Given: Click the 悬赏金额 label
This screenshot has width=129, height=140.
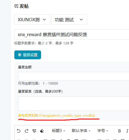Looking at the screenshot, I should pyautogui.click(x=25, y=67).
